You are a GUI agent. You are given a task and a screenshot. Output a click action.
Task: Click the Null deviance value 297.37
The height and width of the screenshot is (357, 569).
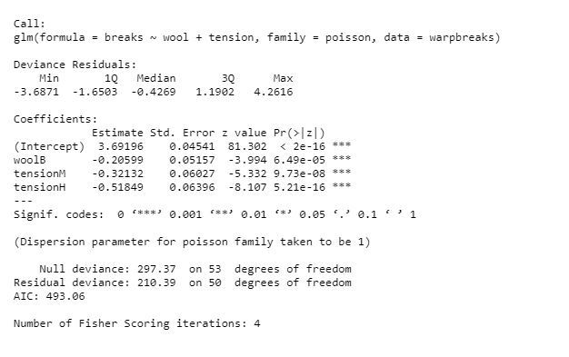pyautogui.click(x=156, y=269)
